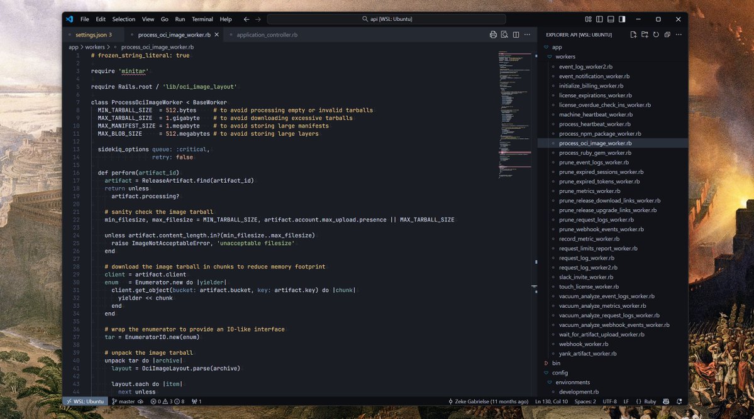The height and width of the screenshot is (419, 754).
Task: Collapse the workers folder in Explorer
Action: [565, 57]
